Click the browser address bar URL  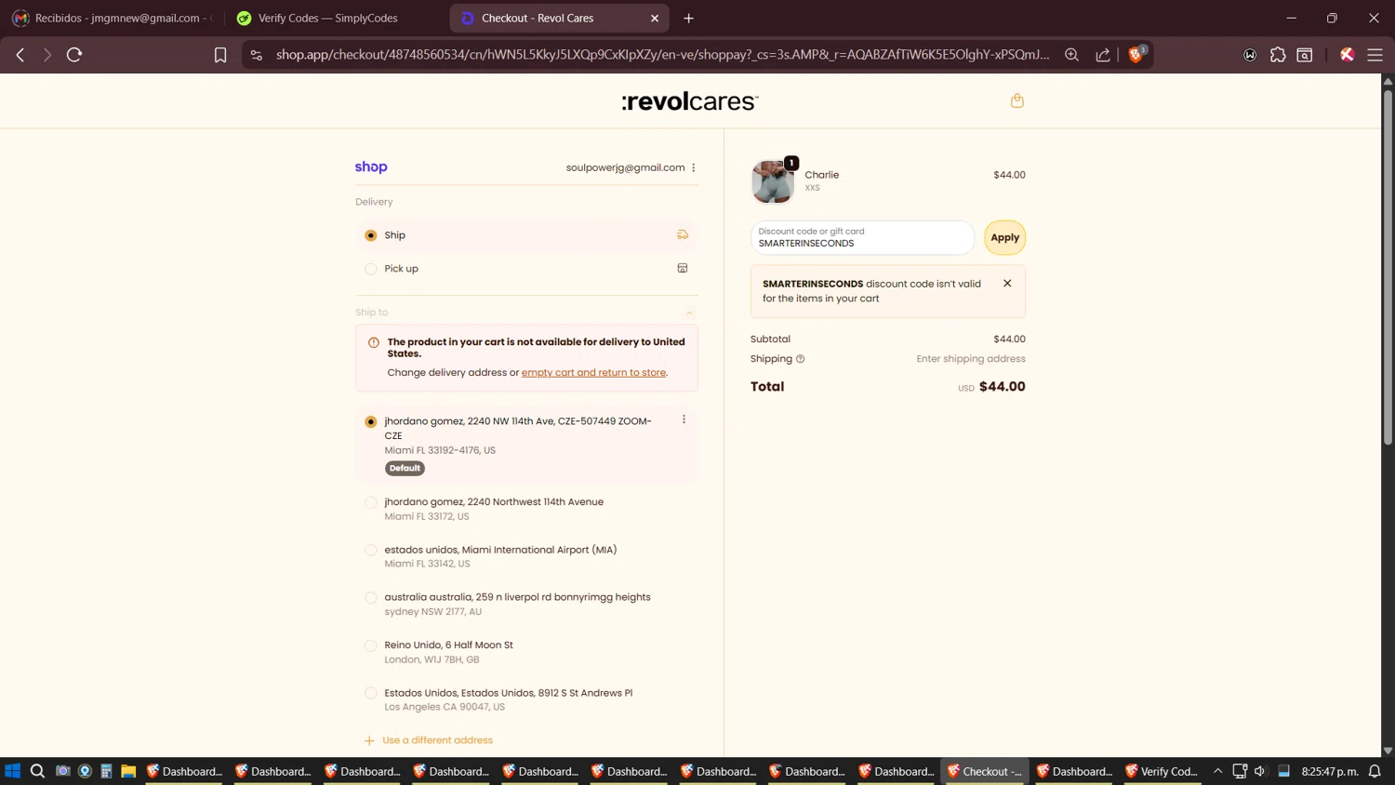[x=662, y=55]
